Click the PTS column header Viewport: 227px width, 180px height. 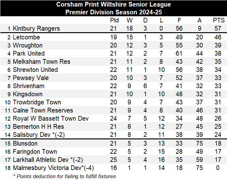[219, 20]
